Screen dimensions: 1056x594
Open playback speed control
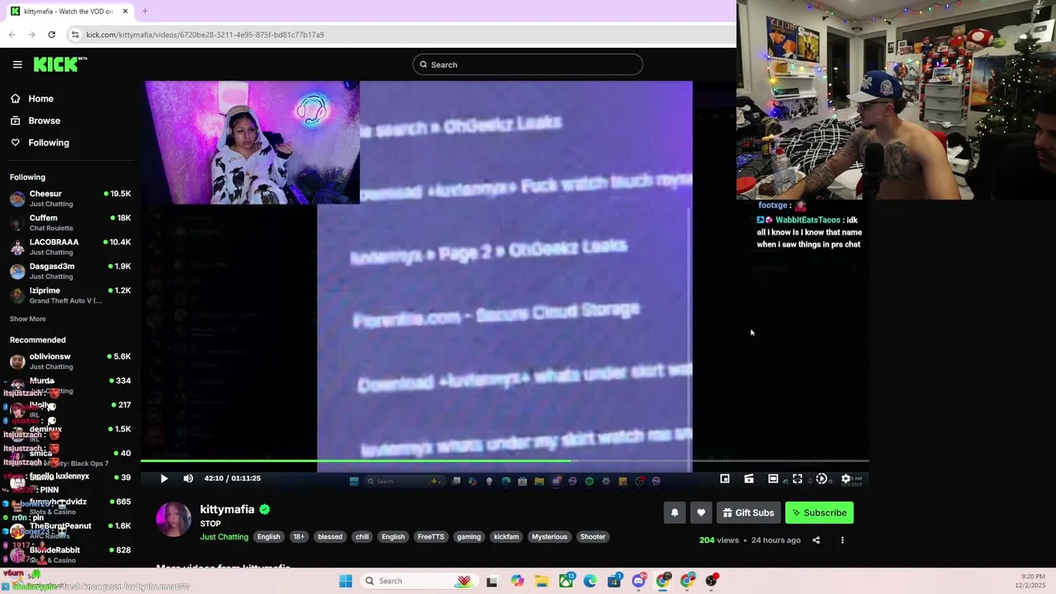(x=822, y=478)
